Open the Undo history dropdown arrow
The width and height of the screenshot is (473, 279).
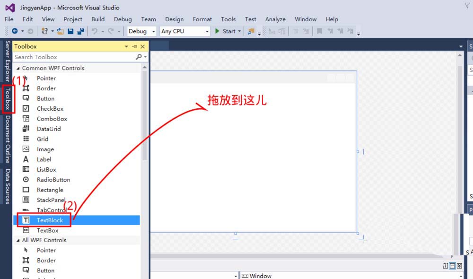coord(103,31)
